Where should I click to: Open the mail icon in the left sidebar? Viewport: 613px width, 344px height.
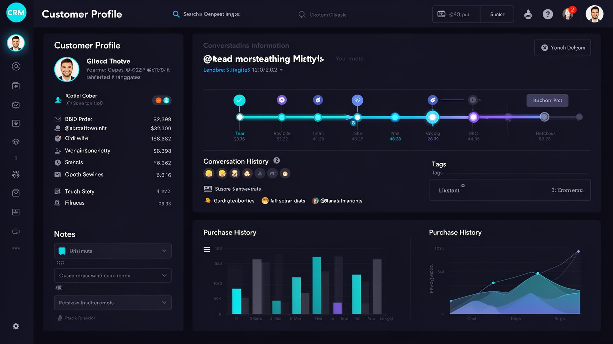point(16,193)
